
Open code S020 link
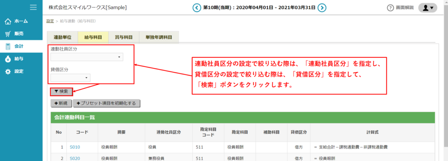75,158
